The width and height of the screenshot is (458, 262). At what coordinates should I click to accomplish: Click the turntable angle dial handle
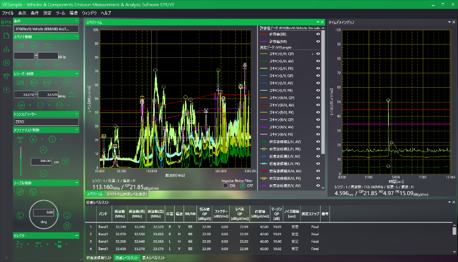58,214
